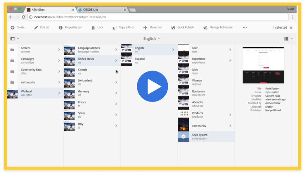Expand the We.Retail chevron
This screenshot has height=175, width=305.
click(59, 93)
